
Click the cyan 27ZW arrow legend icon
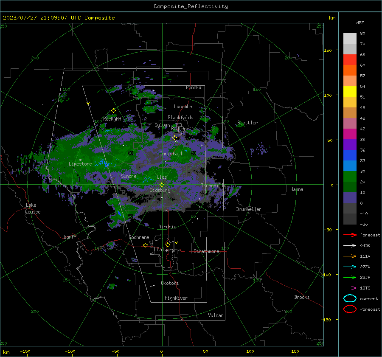350,267
